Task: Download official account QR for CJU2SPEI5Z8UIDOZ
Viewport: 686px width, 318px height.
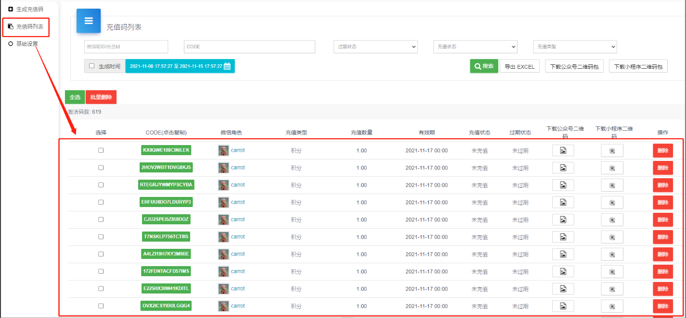Action: coord(563,220)
